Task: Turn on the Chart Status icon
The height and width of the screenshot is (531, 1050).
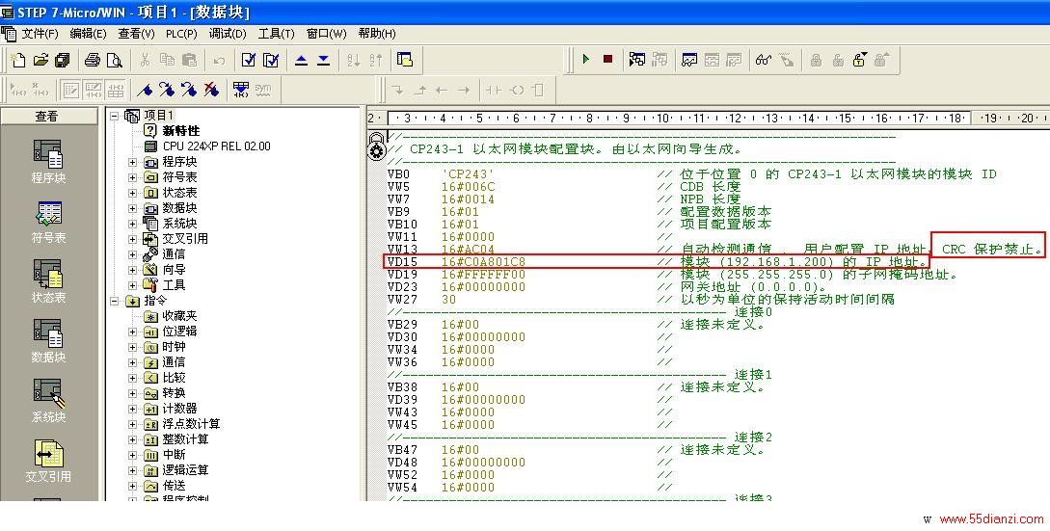Action: tap(689, 60)
